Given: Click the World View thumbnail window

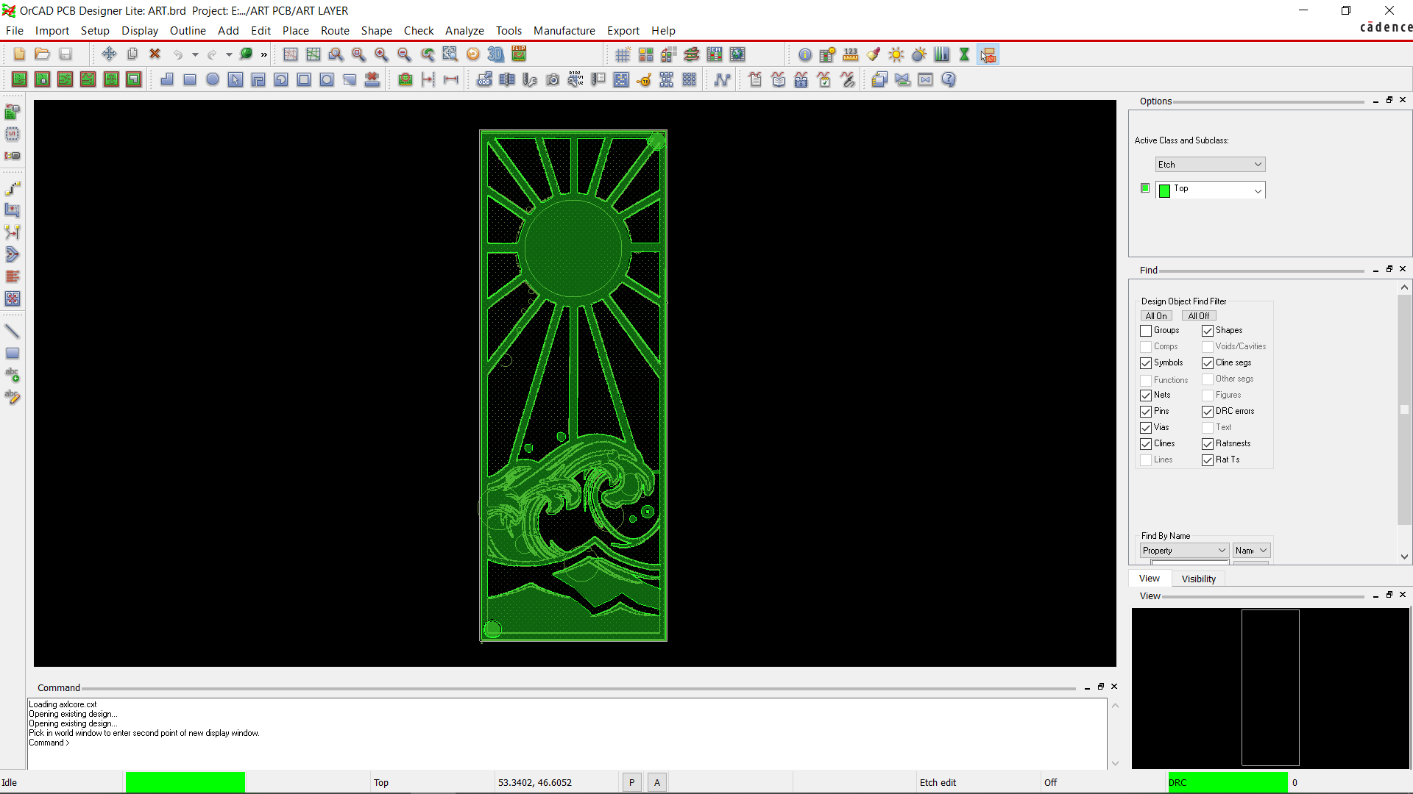Looking at the screenshot, I should (x=1270, y=688).
